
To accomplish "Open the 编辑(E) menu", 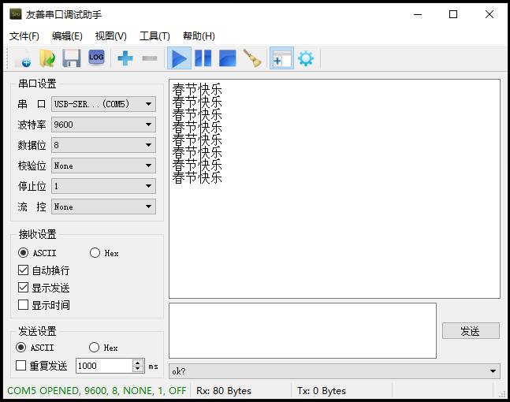I will (67, 36).
